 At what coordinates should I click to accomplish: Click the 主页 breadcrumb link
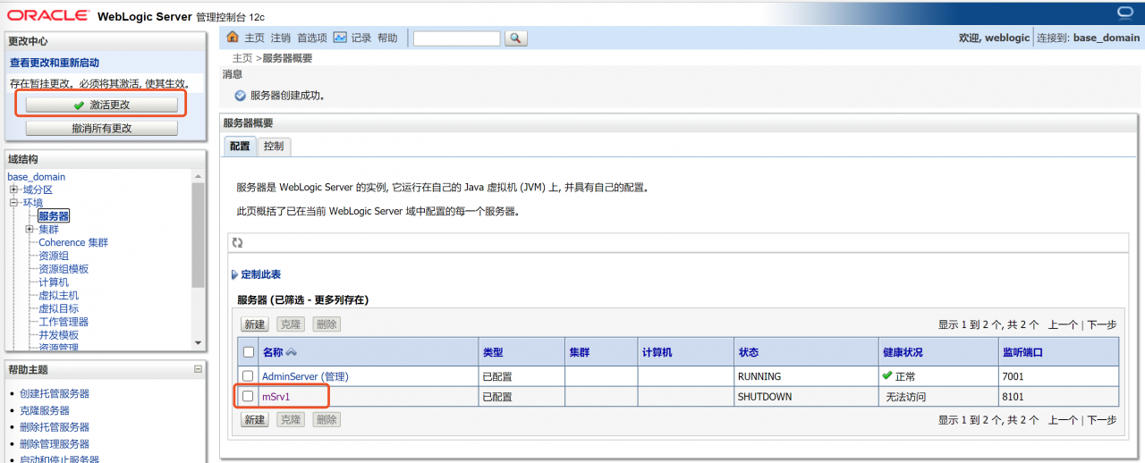click(242, 58)
